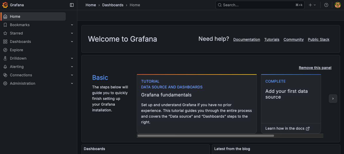
Task: Click the Grafana logo
Action: click(x=5, y=5)
